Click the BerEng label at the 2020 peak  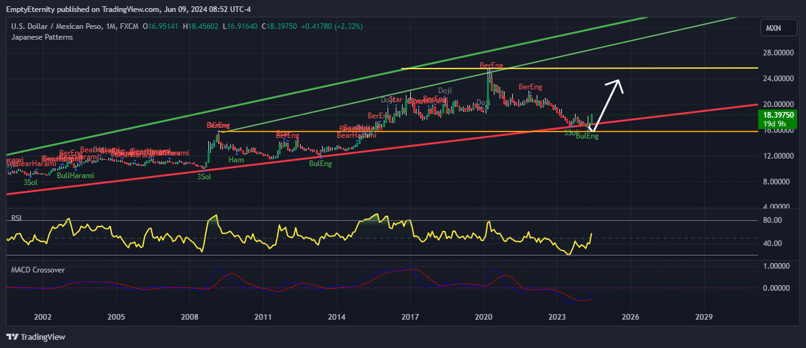click(x=491, y=65)
